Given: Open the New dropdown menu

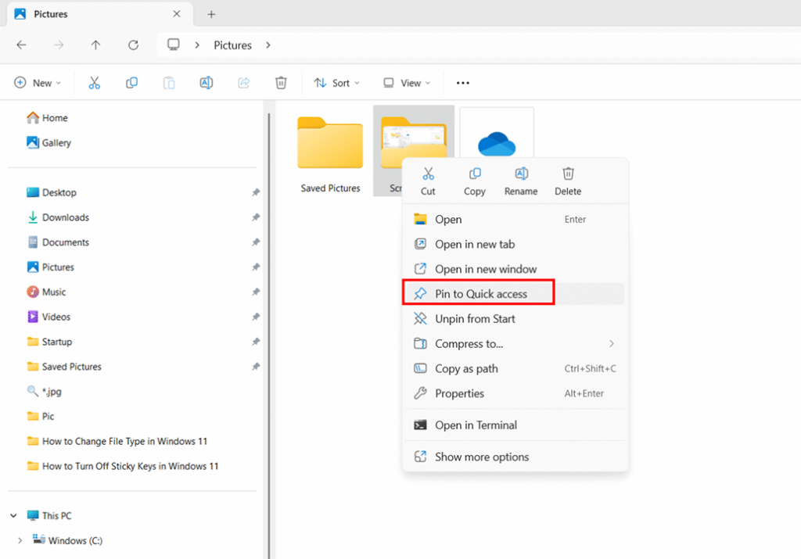Looking at the screenshot, I should coord(38,83).
